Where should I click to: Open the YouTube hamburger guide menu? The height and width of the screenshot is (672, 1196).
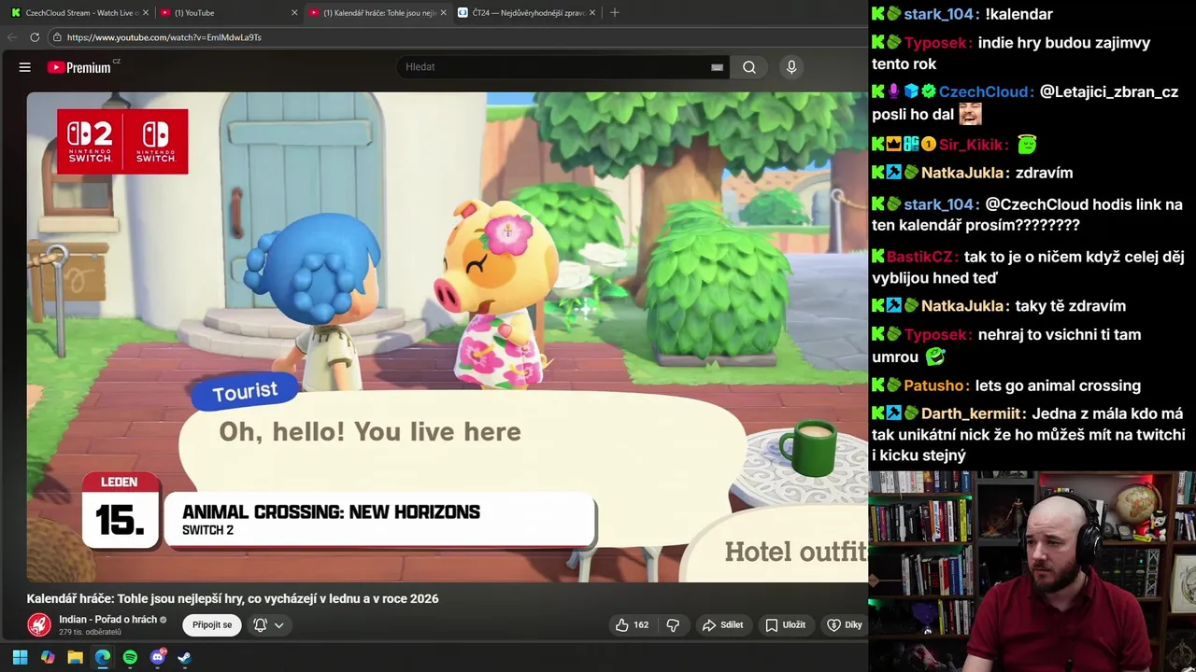click(25, 67)
